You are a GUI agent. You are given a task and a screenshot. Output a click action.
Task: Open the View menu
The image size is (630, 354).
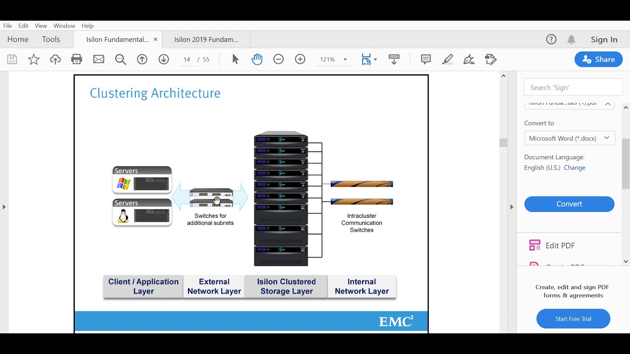[41, 26]
